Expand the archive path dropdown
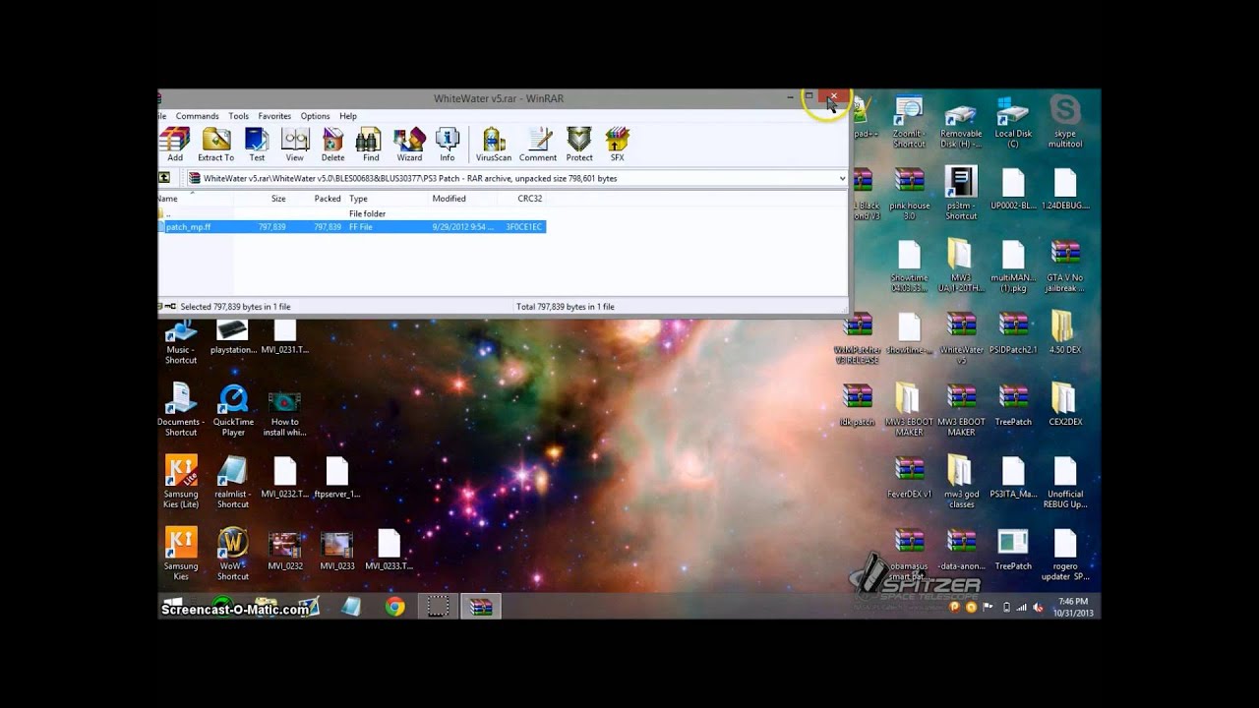Screen dimensions: 1259x708 click(x=842, y=179)
